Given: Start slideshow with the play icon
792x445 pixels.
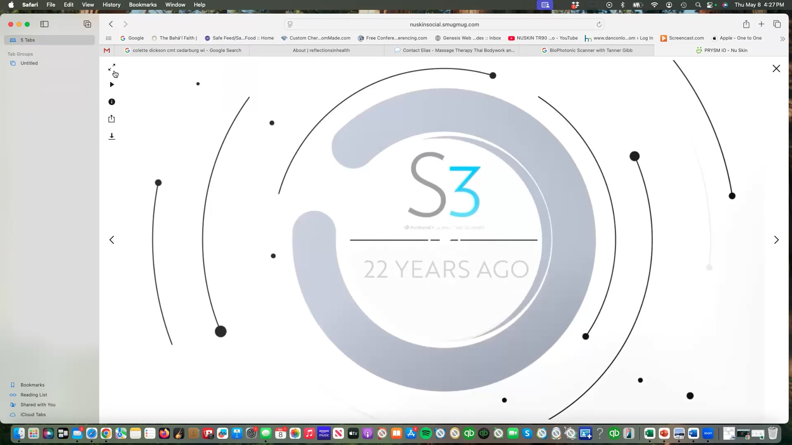Looking at the screenshot, I should coord(112,84).
